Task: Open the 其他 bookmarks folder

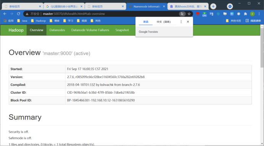Action: click(x=95, y=21)
